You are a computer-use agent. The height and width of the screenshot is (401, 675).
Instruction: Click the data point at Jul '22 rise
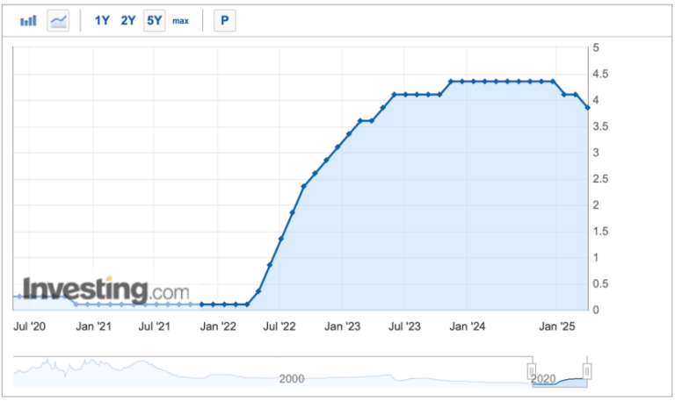[280, 239]
